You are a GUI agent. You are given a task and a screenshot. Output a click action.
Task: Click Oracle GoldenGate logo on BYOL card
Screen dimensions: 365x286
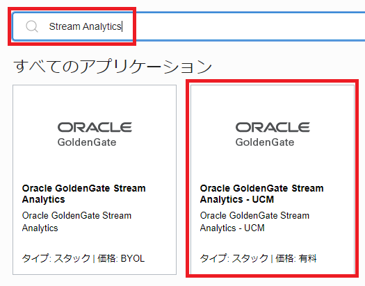coord(95,134)
